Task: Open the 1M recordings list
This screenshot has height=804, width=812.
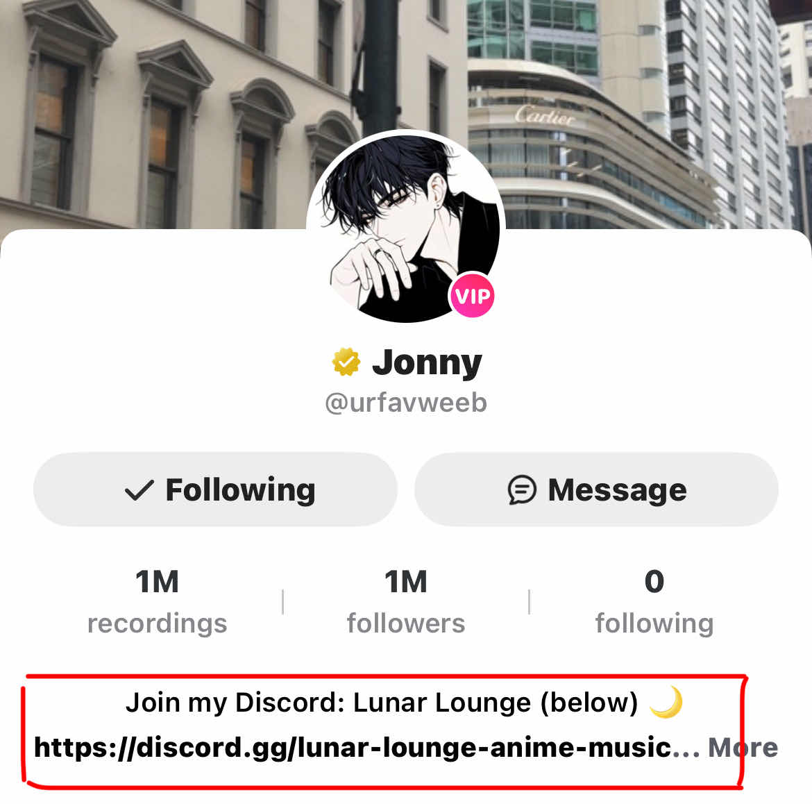Action: pyautogui.click(x=158, y=601)
